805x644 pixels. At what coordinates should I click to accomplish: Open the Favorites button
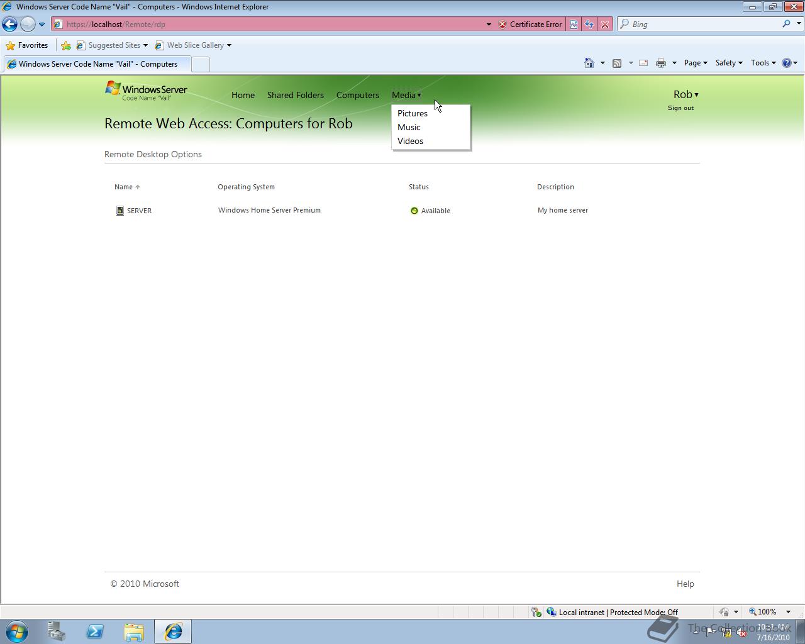[26, 45]
